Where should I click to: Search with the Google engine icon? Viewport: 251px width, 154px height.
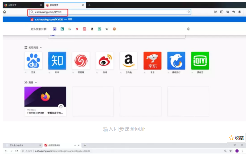69,29
